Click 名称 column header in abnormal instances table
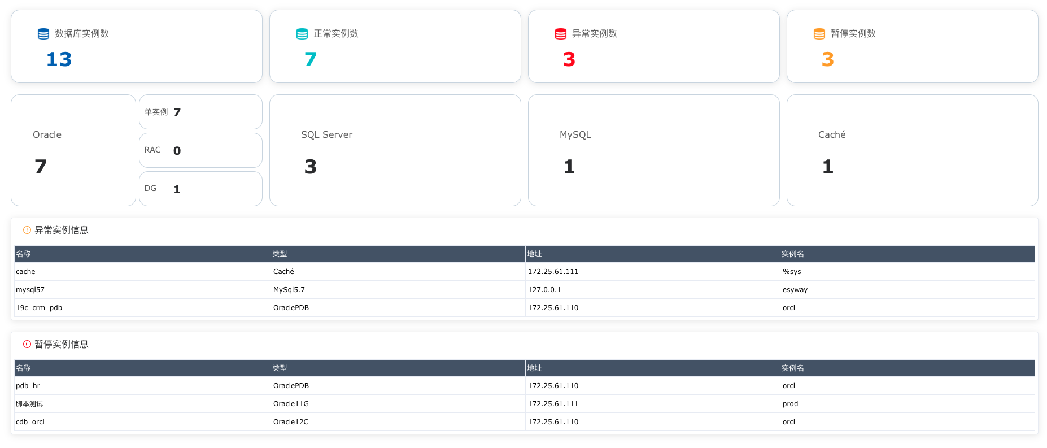 click(142, 254)
